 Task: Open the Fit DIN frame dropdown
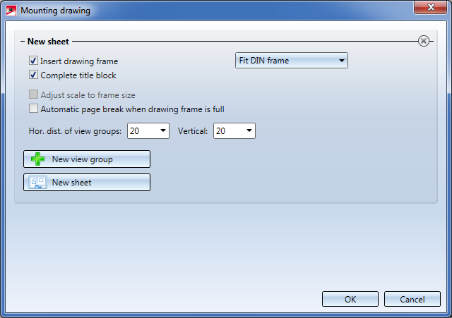(292, 61)
